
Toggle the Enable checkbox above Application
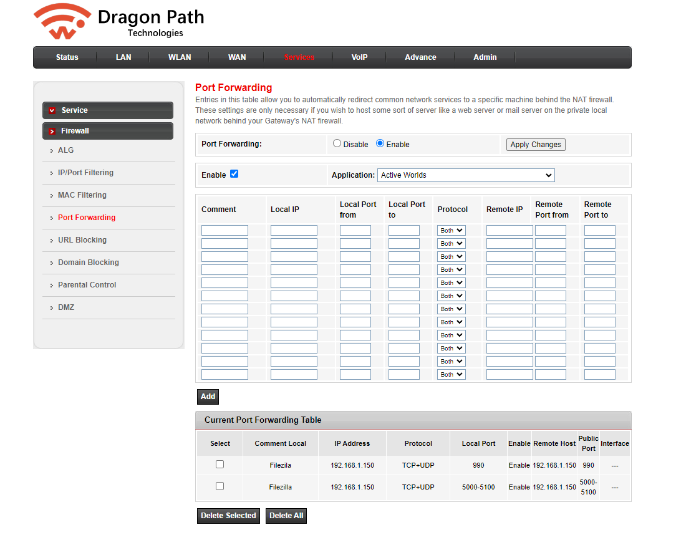pos(234,174)
